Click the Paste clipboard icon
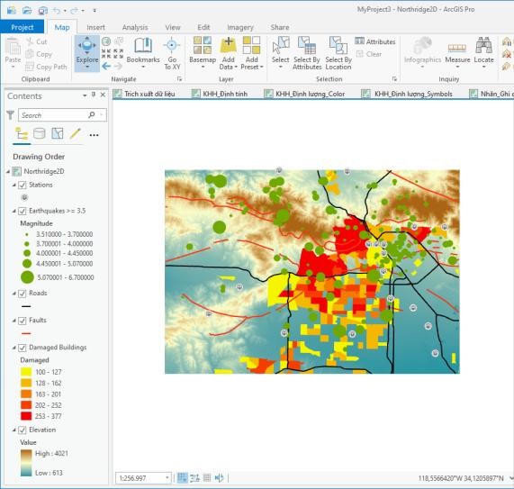 (14, 47)
